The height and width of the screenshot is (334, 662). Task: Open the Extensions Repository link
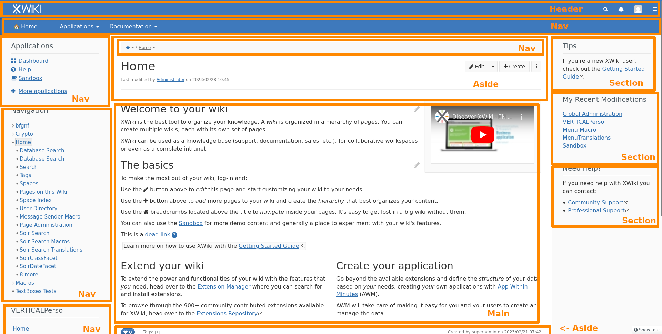click(x=227, y=314)
